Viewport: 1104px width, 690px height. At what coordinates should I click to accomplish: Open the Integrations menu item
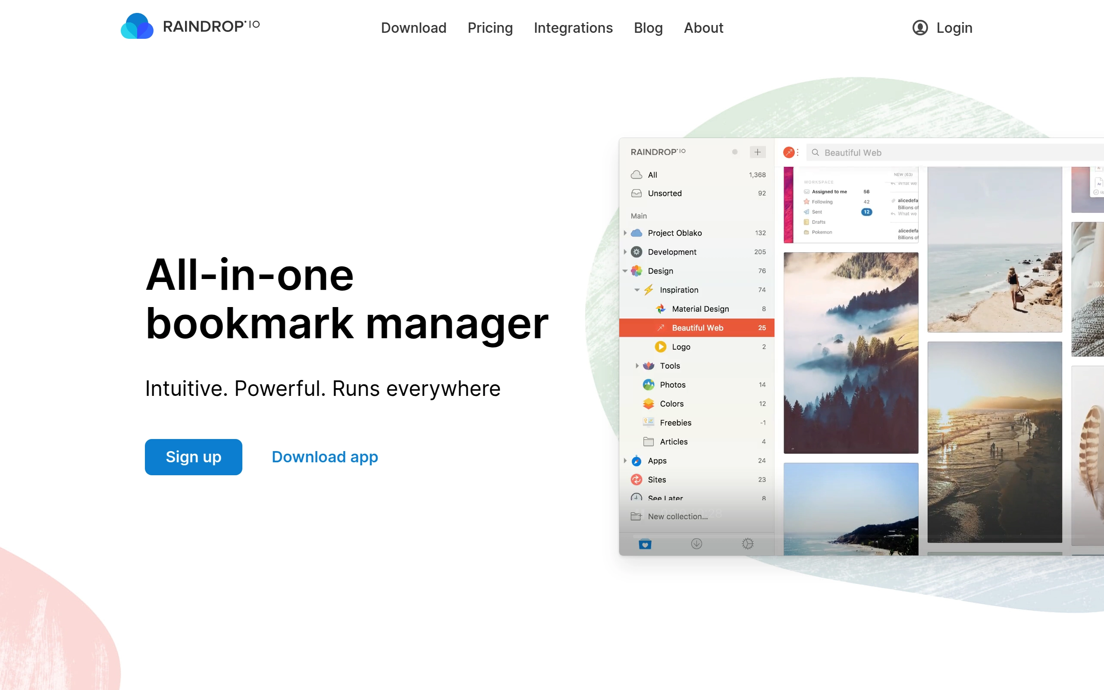point(573,28)
